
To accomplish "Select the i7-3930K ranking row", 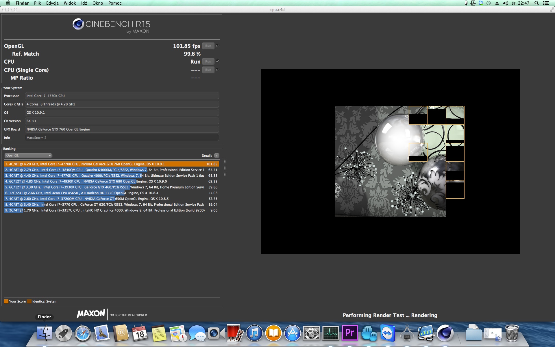I will click(x=112, y=187).
